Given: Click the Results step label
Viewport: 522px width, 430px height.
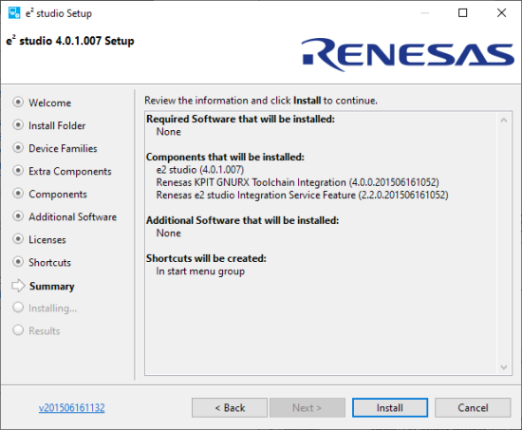Looking at the screenshot, I should 45,330.
